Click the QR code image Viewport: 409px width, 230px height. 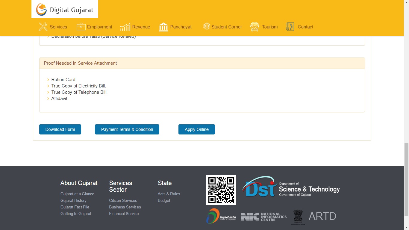point(221,190)
